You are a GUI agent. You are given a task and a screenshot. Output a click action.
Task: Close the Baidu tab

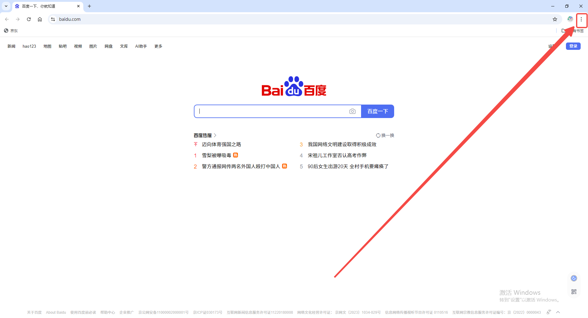coord(78,6)
